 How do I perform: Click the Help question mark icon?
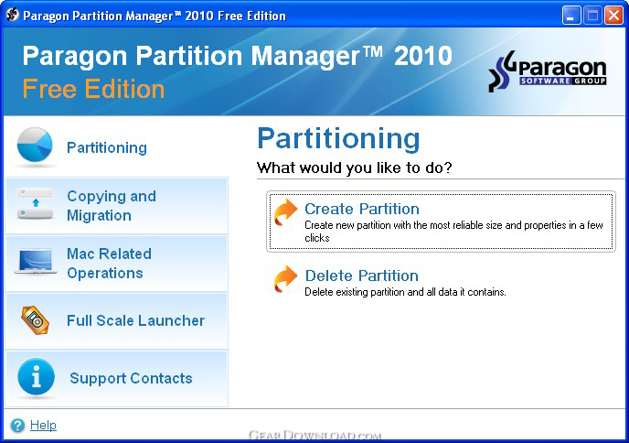[x=17, y=426]
